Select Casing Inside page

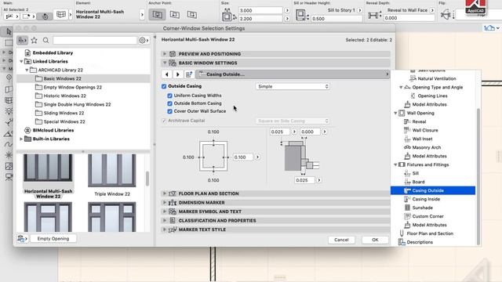point(426,199)
